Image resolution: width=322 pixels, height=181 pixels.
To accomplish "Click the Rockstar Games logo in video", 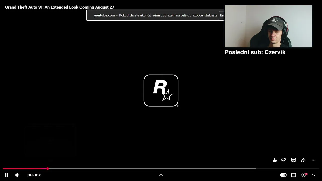I will click(x=161, y=90).
